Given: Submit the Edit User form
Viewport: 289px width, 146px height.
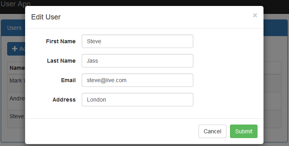Looking at the screenshot, I should [x=244, y=131].
